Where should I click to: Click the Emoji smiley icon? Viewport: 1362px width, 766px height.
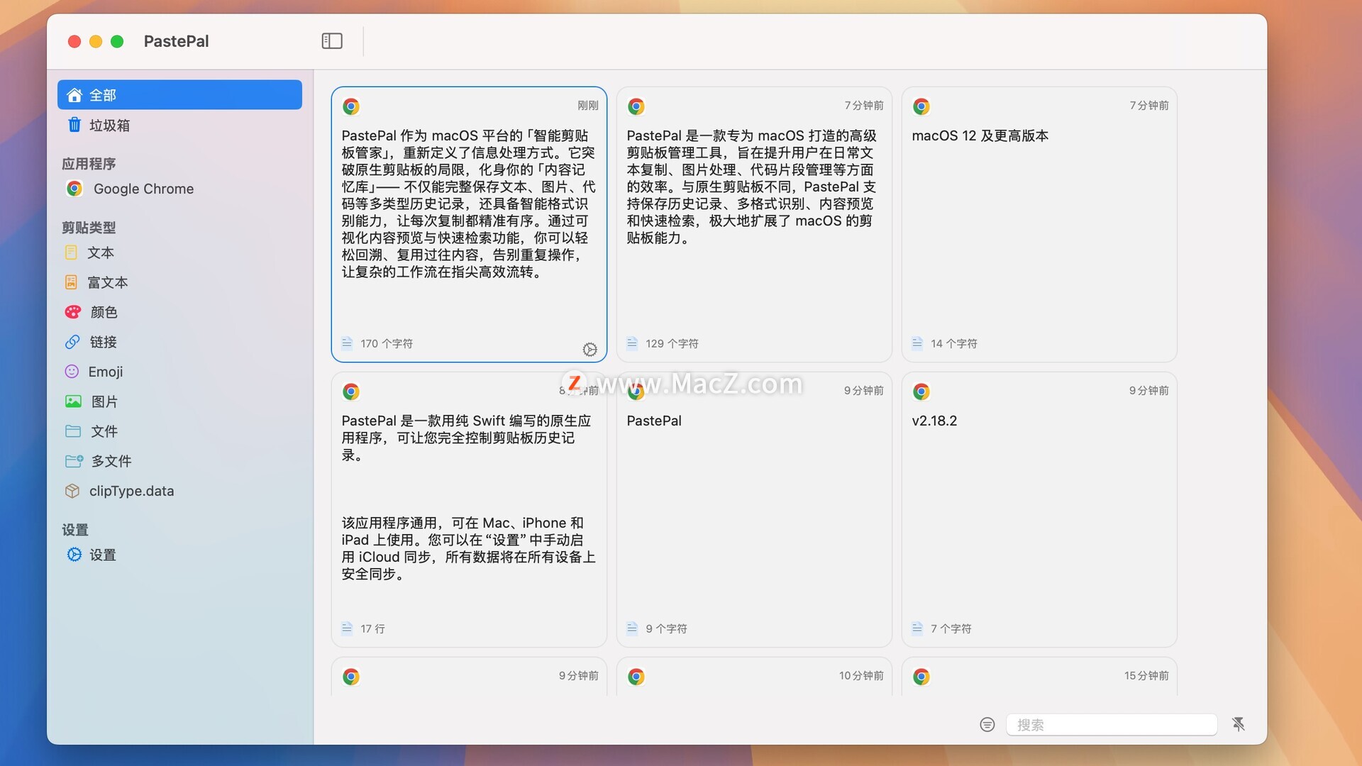pyautogui.click(x=72, y=372)
